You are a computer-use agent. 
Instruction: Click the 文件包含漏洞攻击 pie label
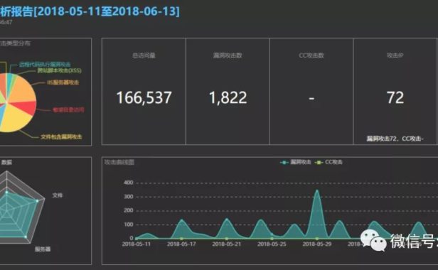61,137
